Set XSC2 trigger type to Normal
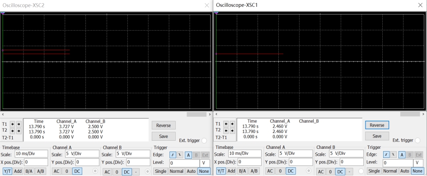Screen dimensions: 427x176 point(177,171)
